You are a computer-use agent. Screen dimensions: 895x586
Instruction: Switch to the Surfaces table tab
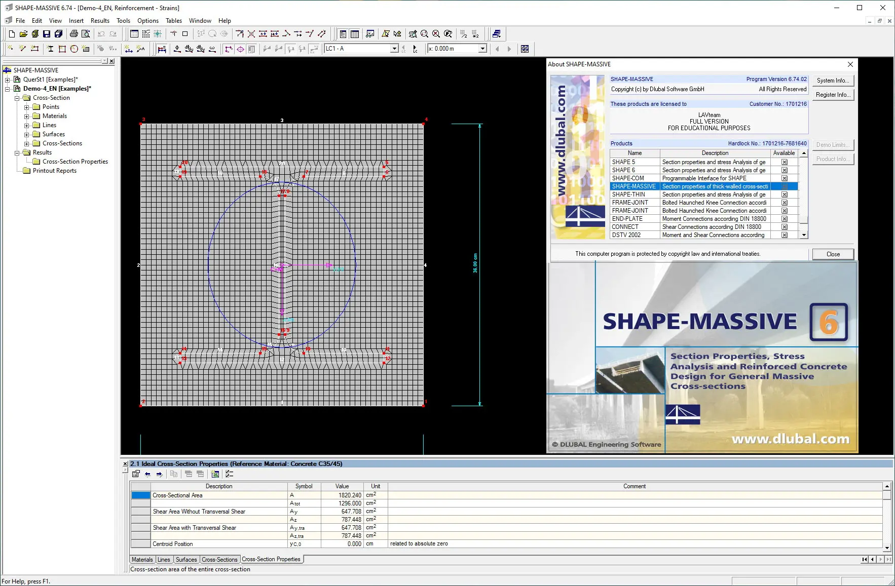pyautogui.click(x=186, y=560)
